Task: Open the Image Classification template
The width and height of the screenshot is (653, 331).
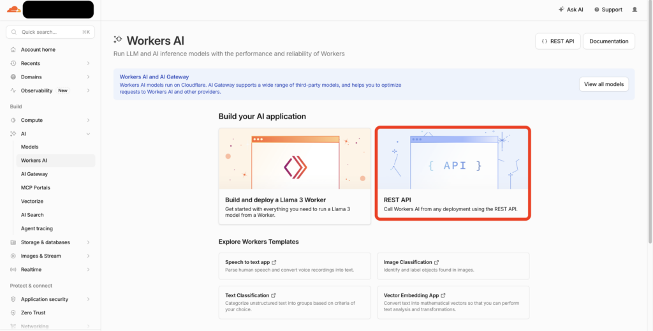Action: [x=453, y=266]
